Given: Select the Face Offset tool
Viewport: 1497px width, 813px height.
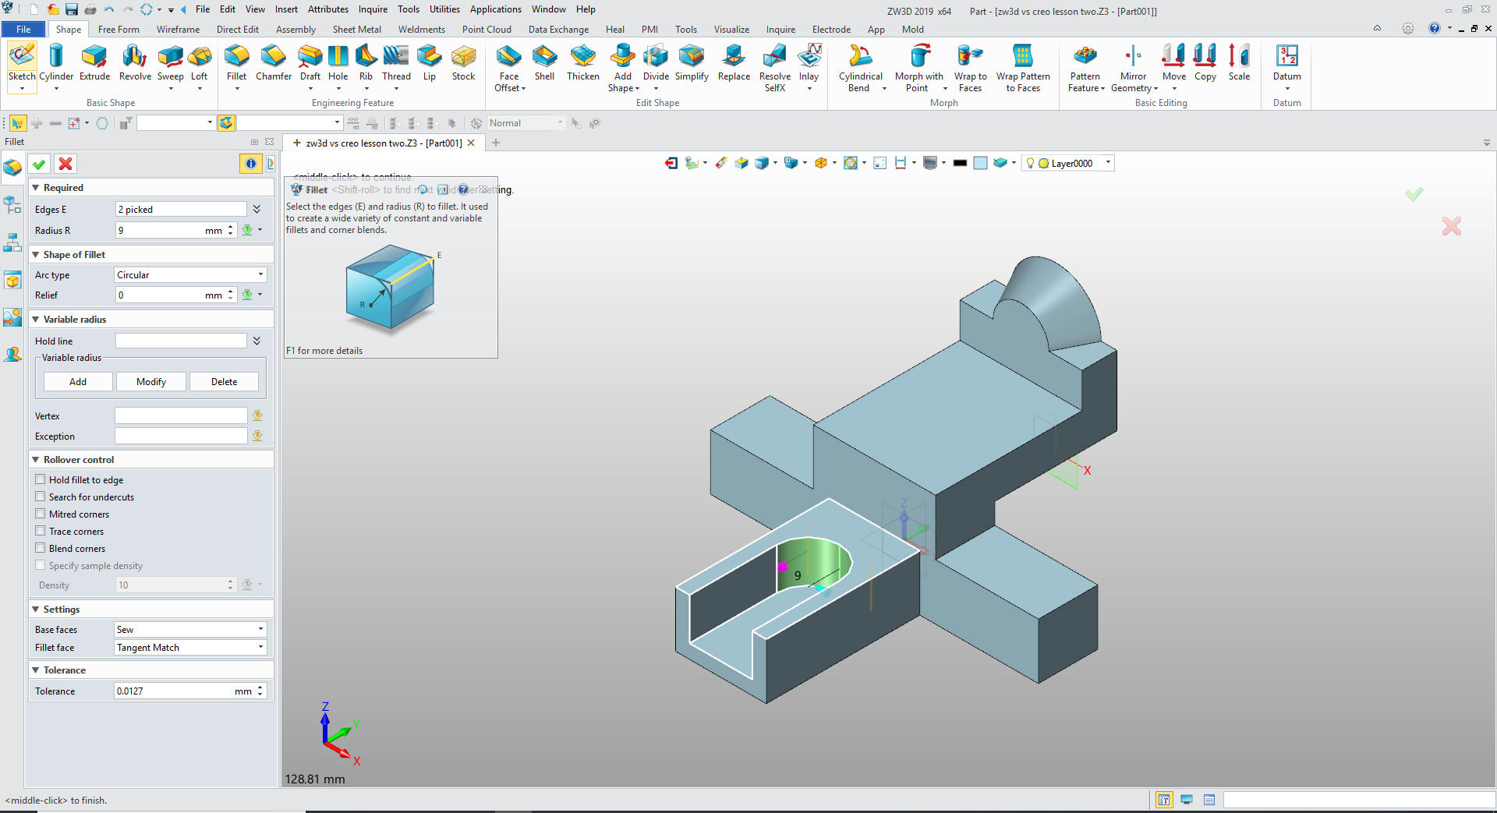Looking at the screenshot, I should click(509, 68).
